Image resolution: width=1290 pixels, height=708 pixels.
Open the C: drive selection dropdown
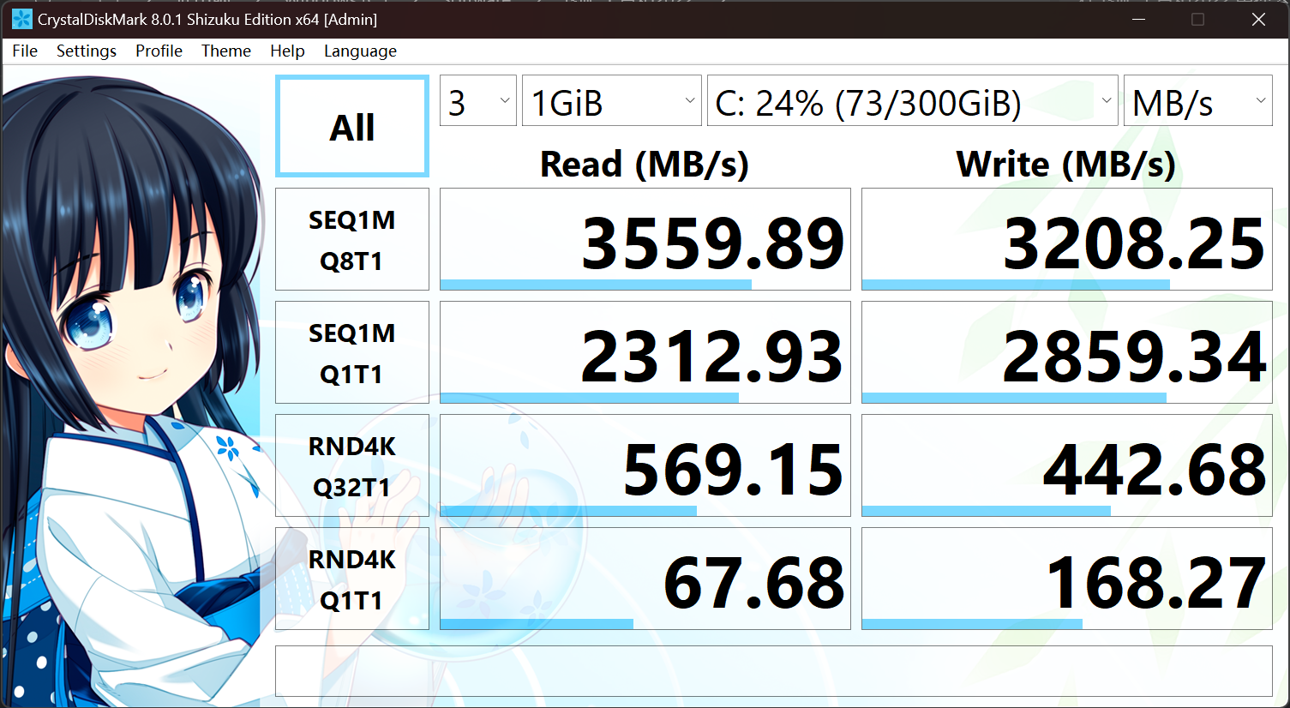[x=911, y=101]
